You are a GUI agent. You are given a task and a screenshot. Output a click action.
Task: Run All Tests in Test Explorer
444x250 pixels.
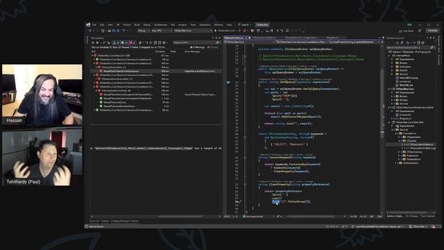tap(93, 43)
